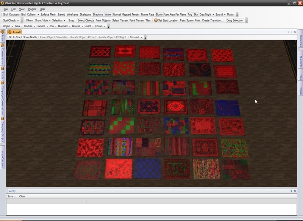The width and height of the screenshot is (303, 221).
Task: Toggle Shadows rendering
Action: [x=98, y=14]
